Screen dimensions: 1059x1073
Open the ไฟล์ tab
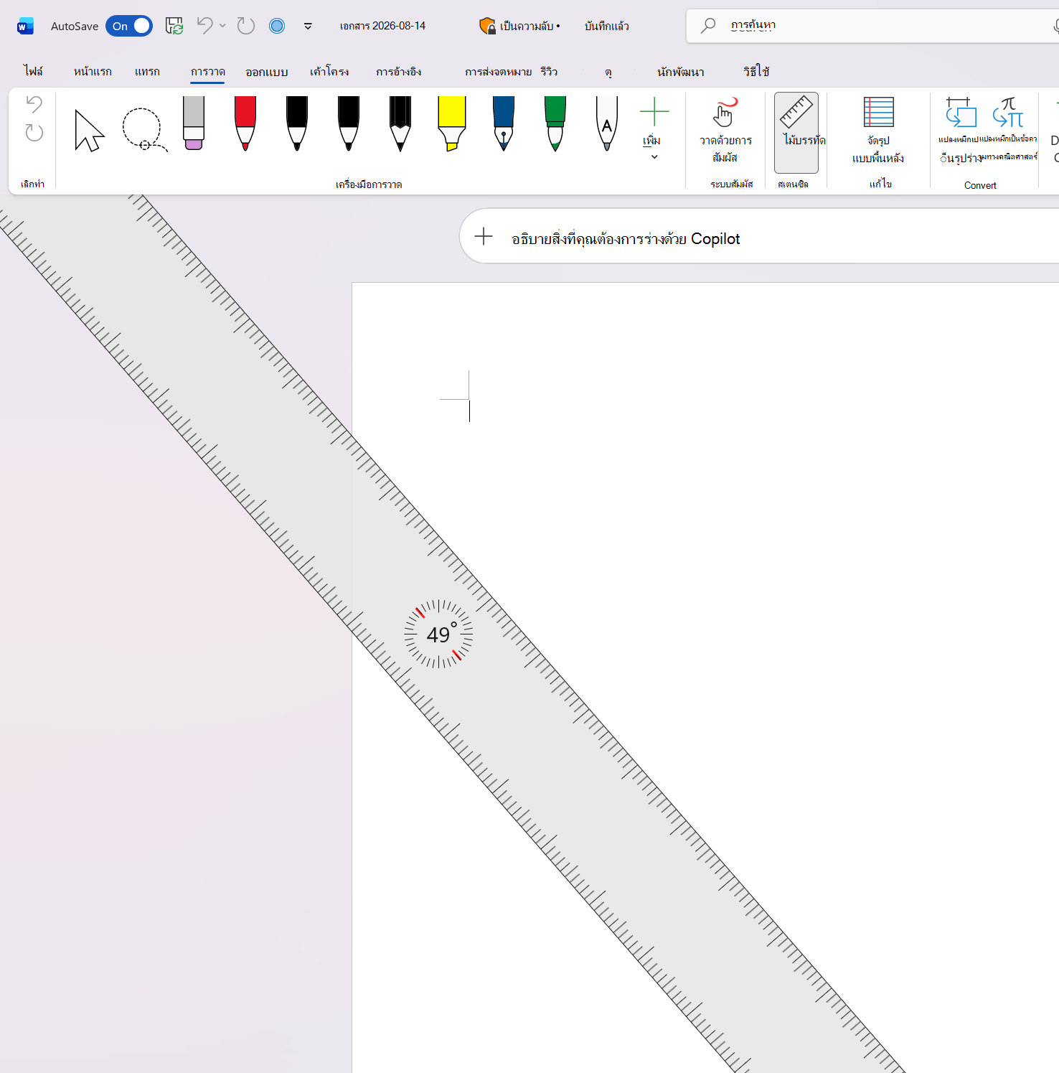33,71
